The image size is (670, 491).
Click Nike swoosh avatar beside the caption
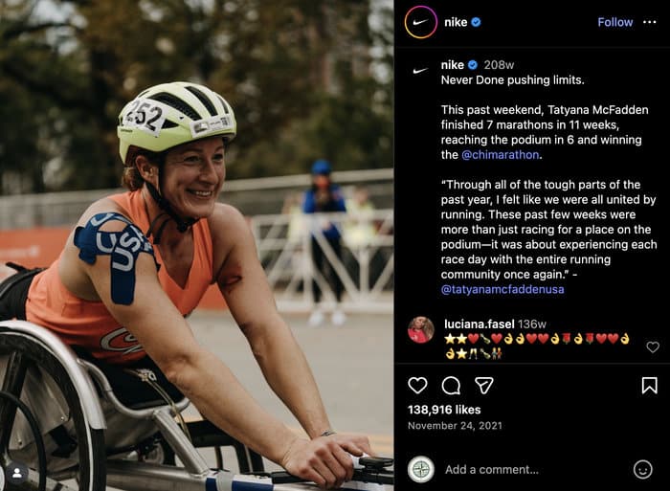tap(420, 70)
